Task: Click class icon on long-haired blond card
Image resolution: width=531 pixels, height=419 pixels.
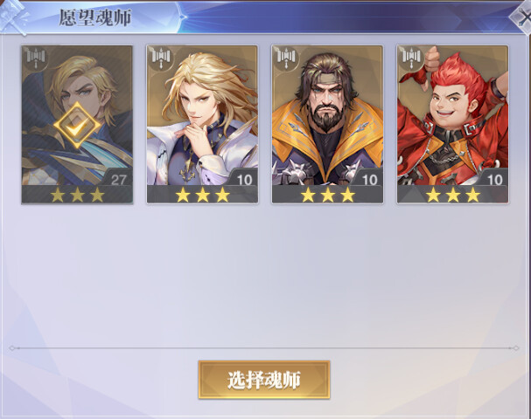Action: tap(161, 58)
